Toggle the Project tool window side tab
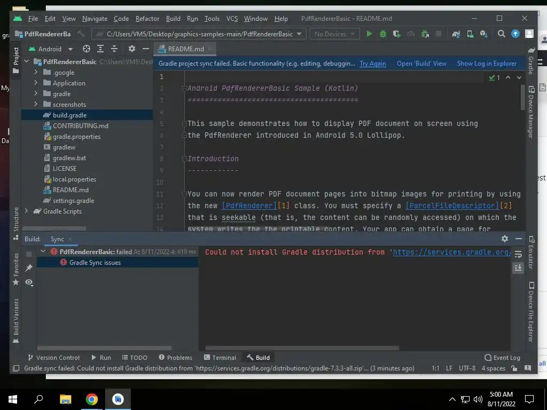 15,60
